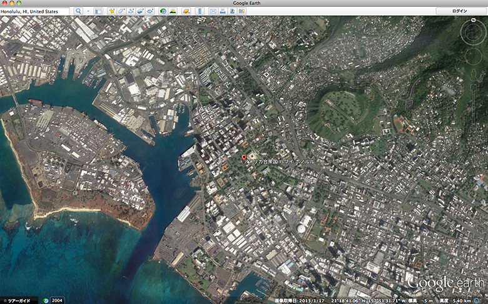This screenshot has width=488, height=304.
Task: Select the Ruler measurement tool
Action: 200,11
